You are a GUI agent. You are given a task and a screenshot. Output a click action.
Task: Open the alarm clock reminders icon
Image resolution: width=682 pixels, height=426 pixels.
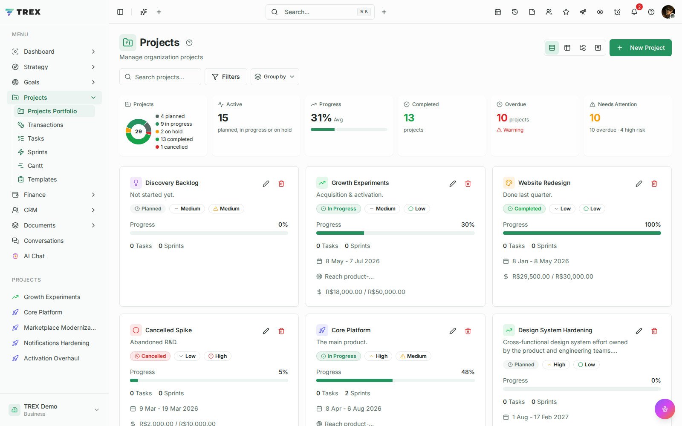pos(617,12)
